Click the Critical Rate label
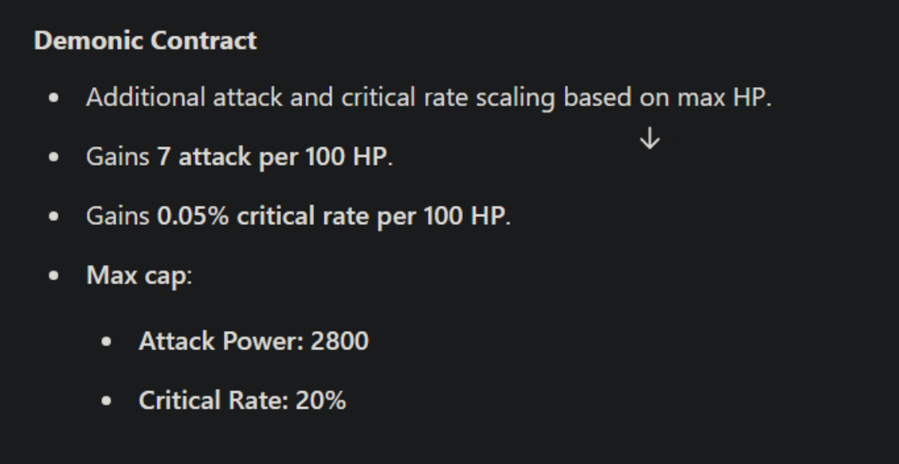Image resolution: width=899 pixels, height=464 pixels. click(x=214, y=401)
